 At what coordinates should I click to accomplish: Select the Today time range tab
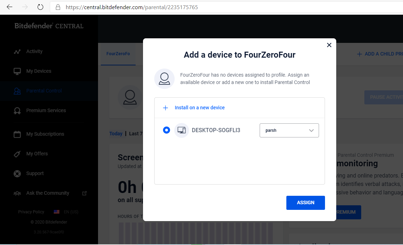(116, 134)
